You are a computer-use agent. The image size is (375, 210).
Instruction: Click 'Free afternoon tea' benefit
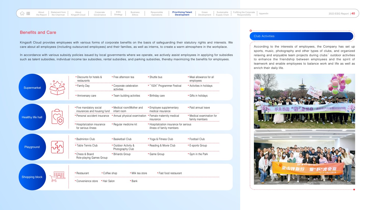tap(123, 77)
